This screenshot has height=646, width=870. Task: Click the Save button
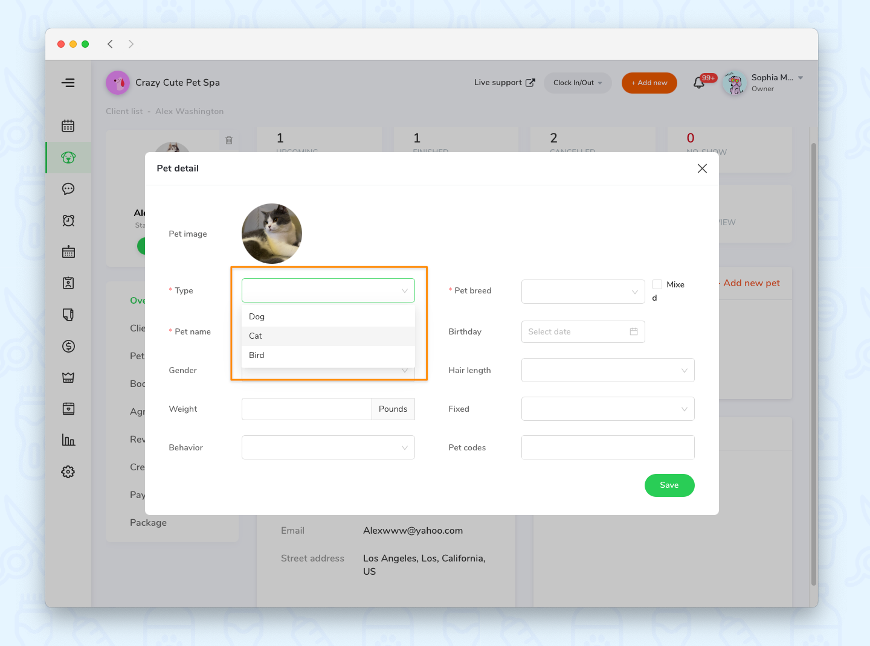[669, 485]
